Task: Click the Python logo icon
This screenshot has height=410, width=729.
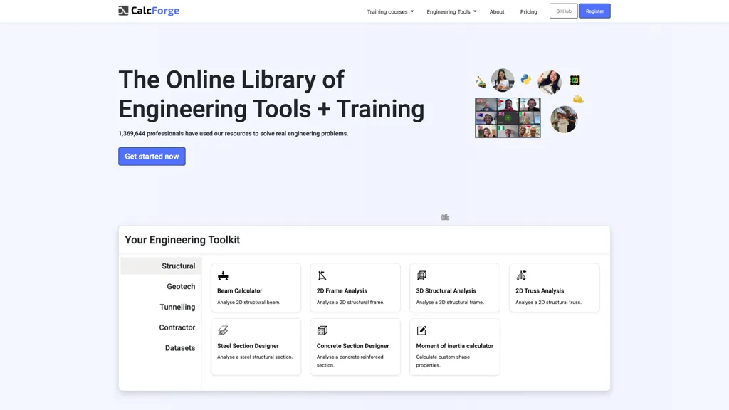Action: [526, 79]
